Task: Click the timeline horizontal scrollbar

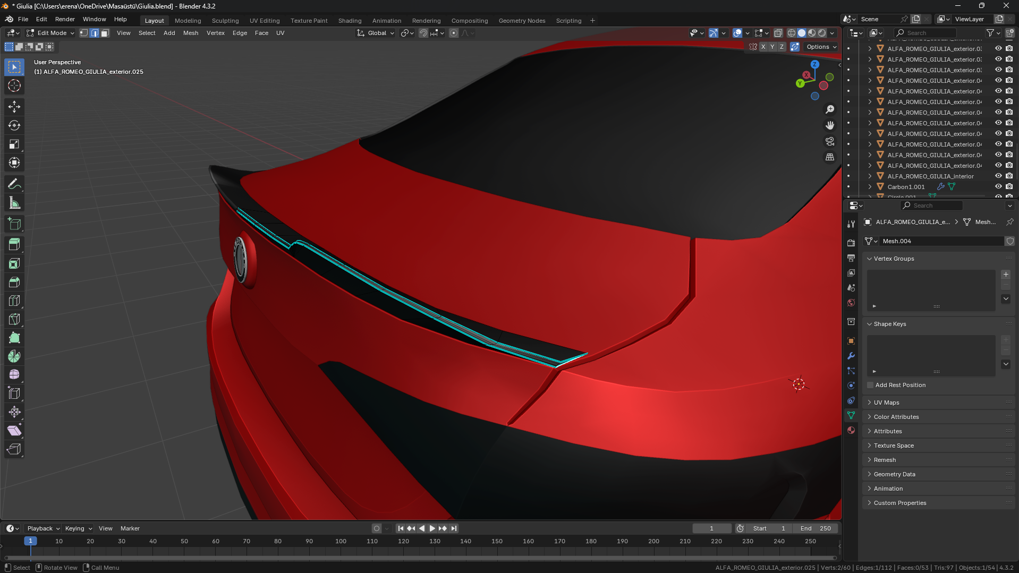Action: pyautogui.click(x=420, y=558)
